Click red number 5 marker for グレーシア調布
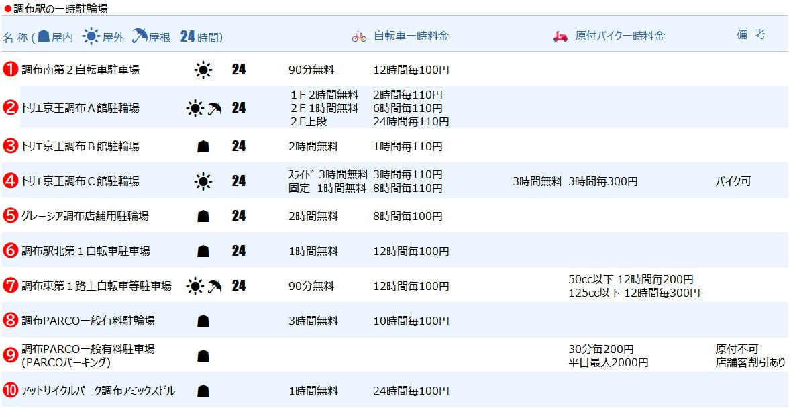The width and height of the screenshot is (791, 410). [x=10, y=215]
